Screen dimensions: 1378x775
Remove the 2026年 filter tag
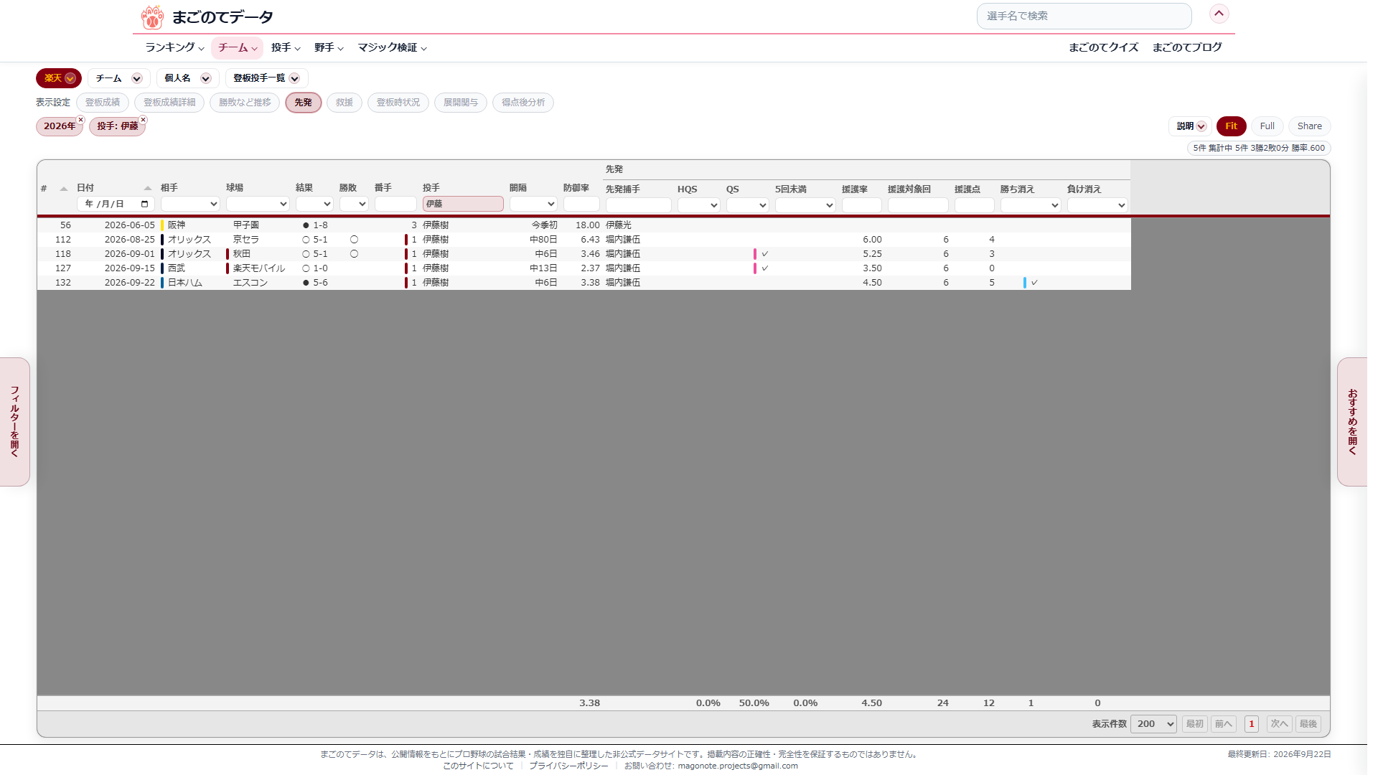80,120
